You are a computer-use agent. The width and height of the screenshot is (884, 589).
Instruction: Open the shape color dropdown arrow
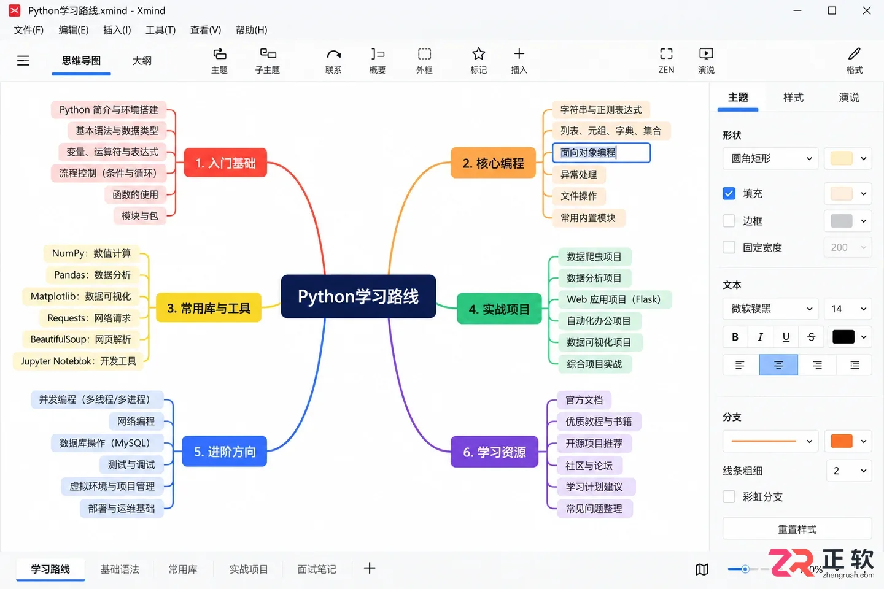[863, 158]
